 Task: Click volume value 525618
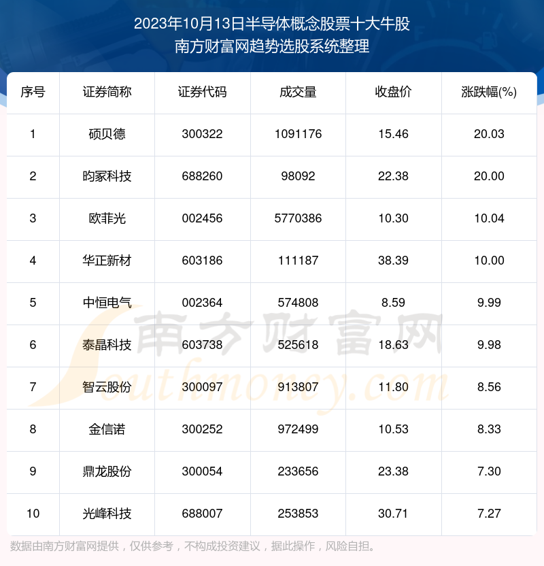[298, 345]
